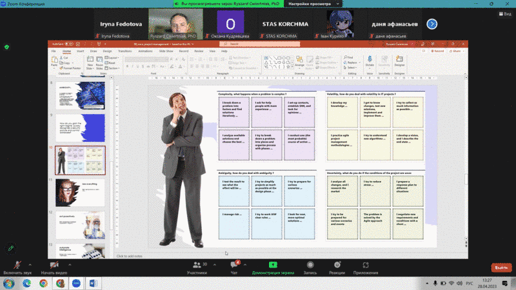Click the green encryption shield icon
The height and width of the screenshot is (290, 516).
pos(7,47)
